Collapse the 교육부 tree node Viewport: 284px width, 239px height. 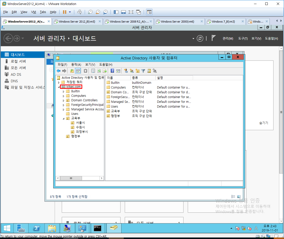coord(63,119)
